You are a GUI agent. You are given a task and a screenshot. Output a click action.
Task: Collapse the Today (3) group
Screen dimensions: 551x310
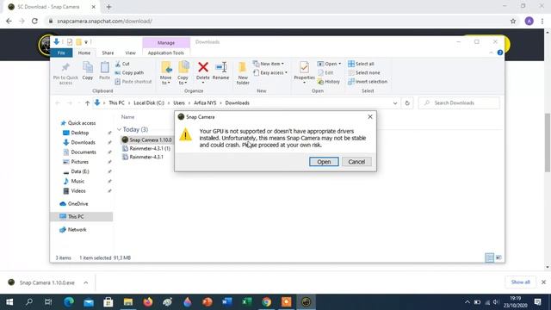click(x=119, y=129)
